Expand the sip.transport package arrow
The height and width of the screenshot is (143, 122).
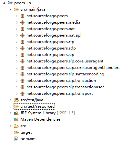click(16, 94)
